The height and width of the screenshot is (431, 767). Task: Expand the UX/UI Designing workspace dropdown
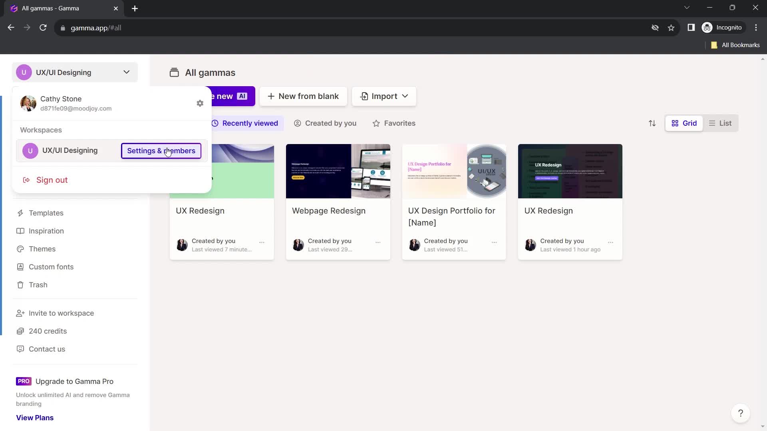pos(126,72)
